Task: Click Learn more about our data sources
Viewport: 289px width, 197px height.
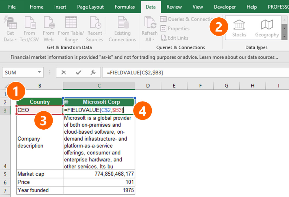Action: (x=238, y=57)
